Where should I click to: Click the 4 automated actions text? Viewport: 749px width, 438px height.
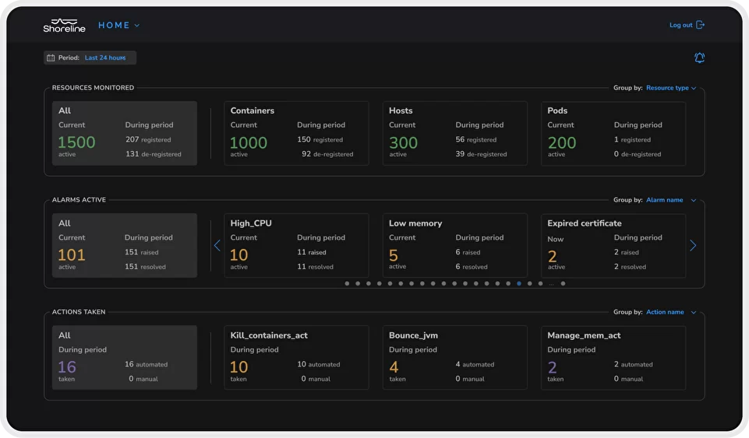coord(475,364)
